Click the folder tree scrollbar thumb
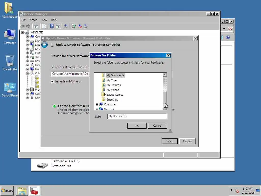 (x=165, y=97)
